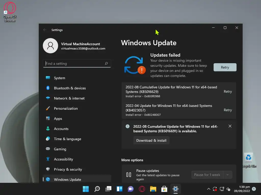Open the Pause for 1 week dropdown arrow

(228, 175)
